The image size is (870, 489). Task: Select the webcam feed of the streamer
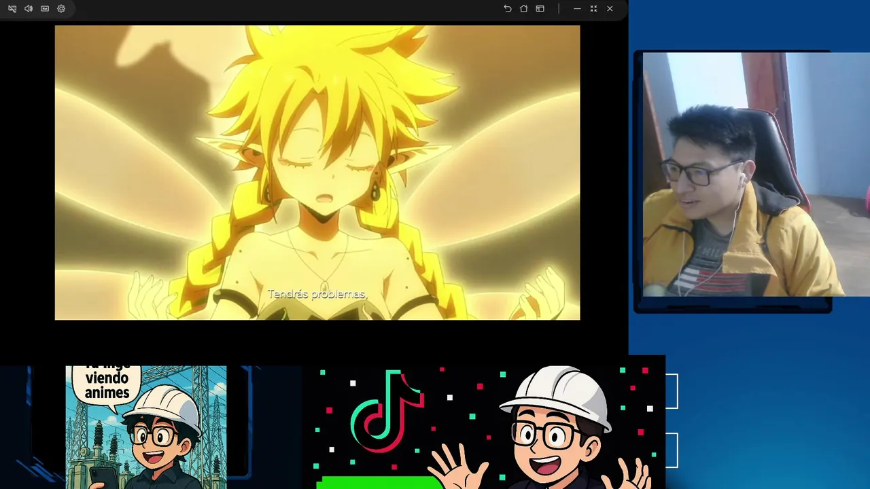point(756,175)
